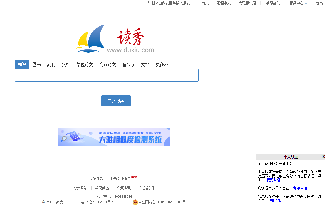Open 图书引证报告 link
The height and width of the screenshot is (208, 326).
tap(120, 178)
